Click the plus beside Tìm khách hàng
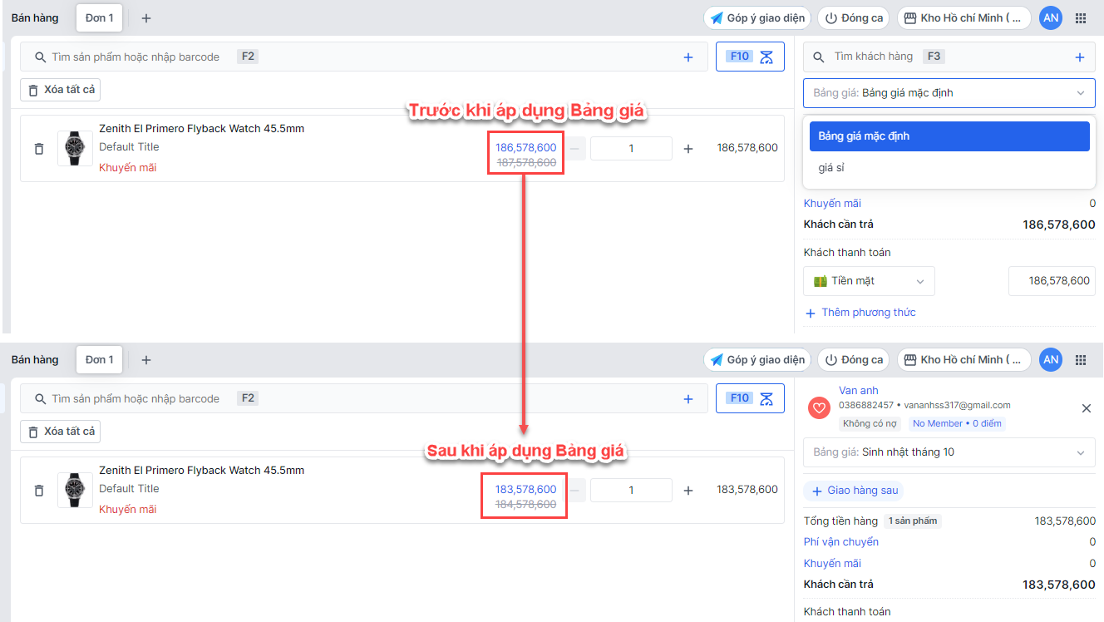Image resolution: width=1104 pixels, height=622 pixels. coord(1080,57)
